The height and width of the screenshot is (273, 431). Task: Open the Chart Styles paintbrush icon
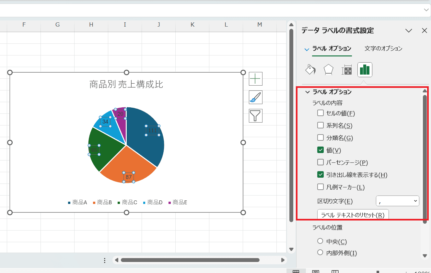(255, 97)
